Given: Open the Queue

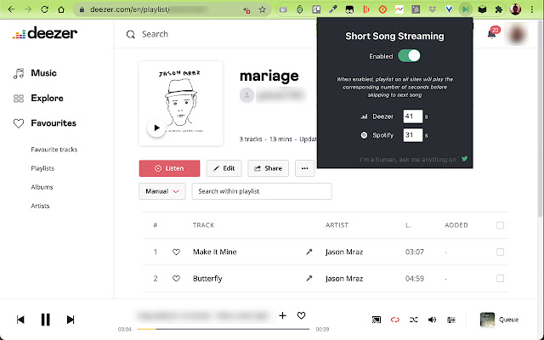Looking at the screenshot, I should (499, 320).
